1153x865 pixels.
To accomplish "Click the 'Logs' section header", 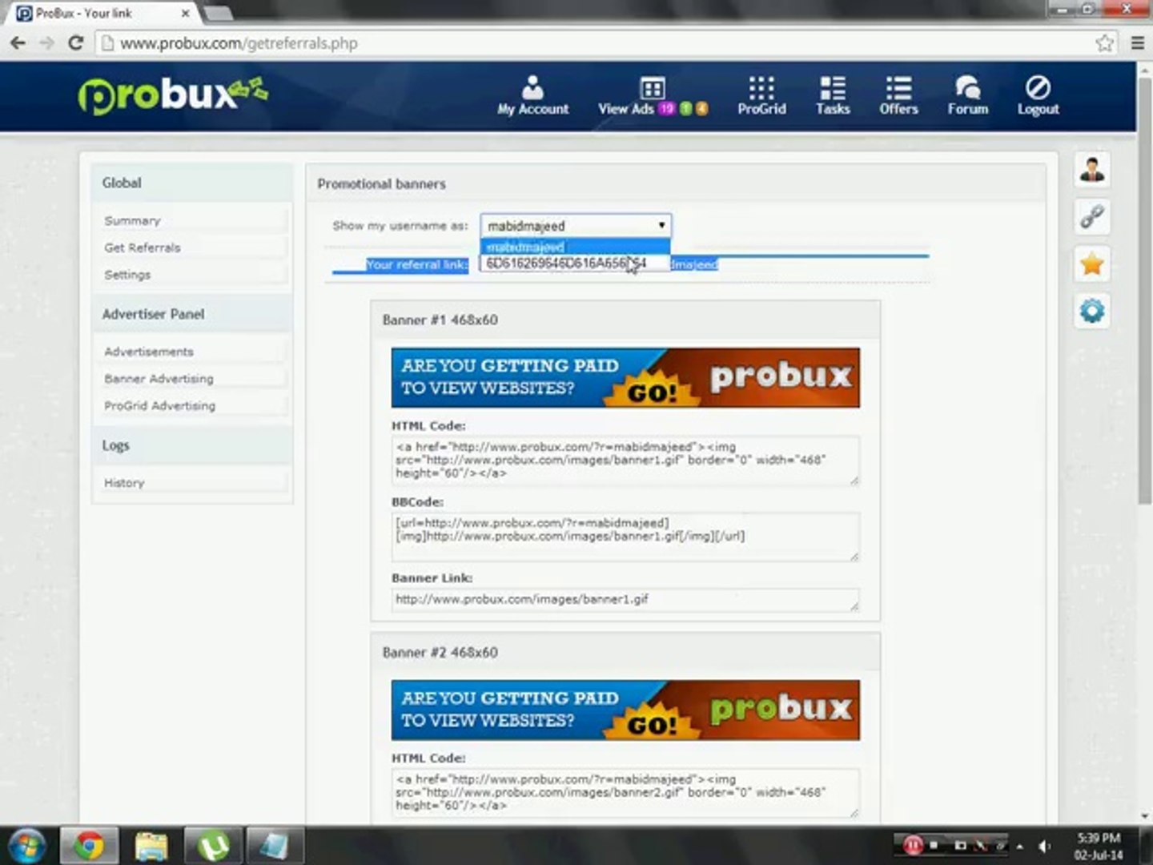I will pyautogui.click(x=115, y=445).
